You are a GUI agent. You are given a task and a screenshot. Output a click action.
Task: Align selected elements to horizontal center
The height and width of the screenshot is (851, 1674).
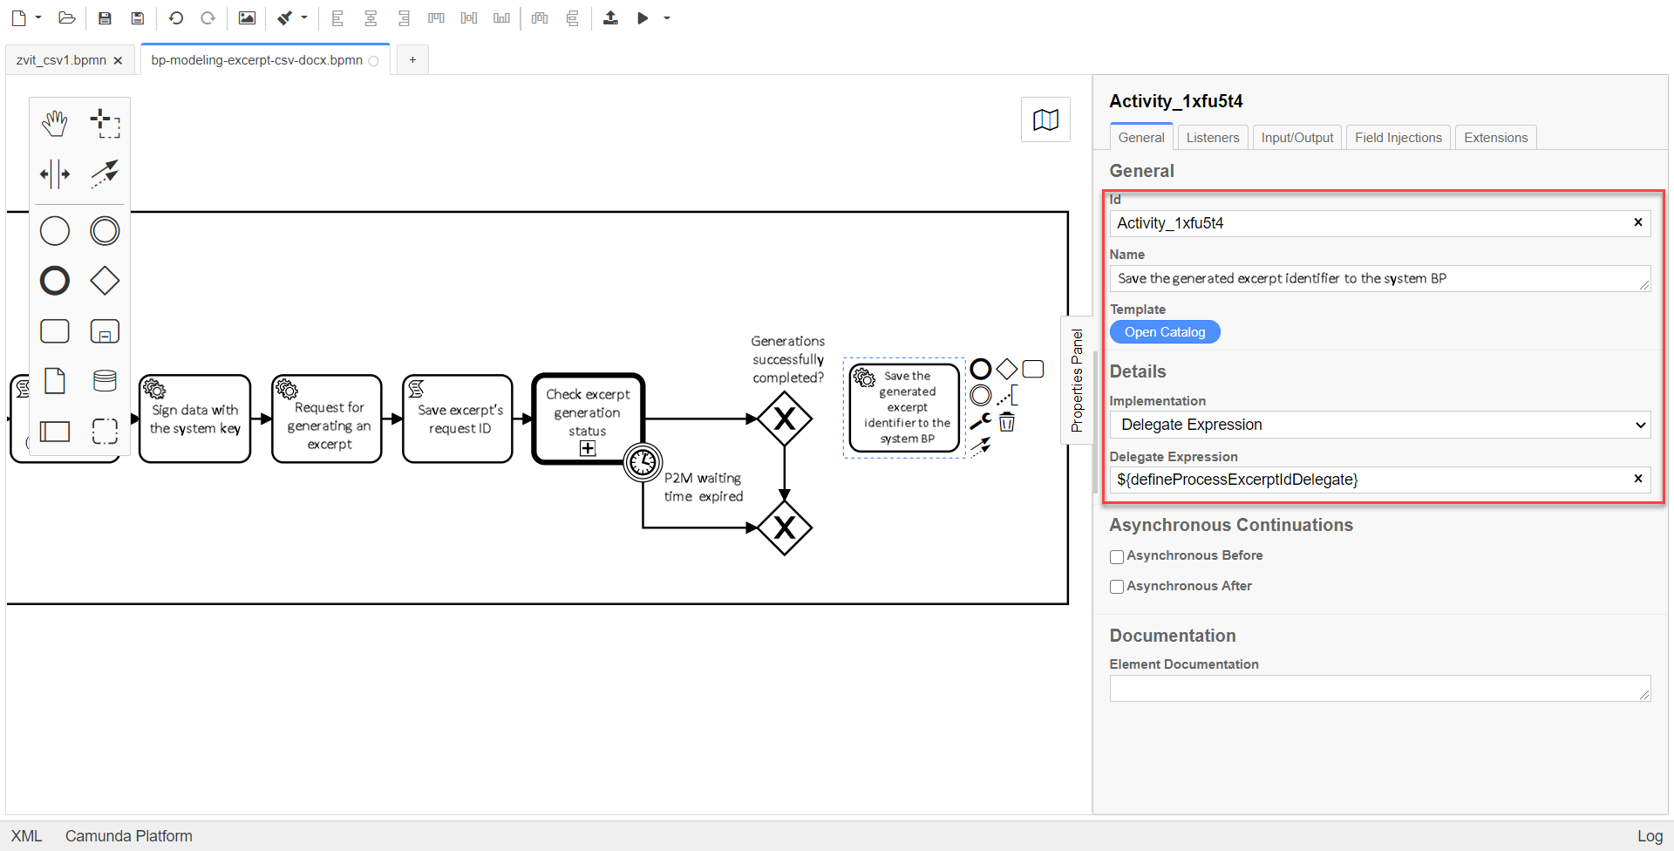(371, 17)
